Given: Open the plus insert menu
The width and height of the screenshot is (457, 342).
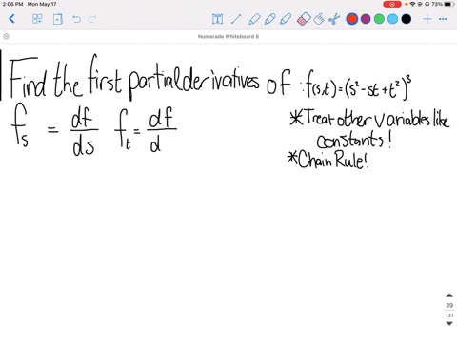Looking at the screenshot, I should [x=427, y=19].
